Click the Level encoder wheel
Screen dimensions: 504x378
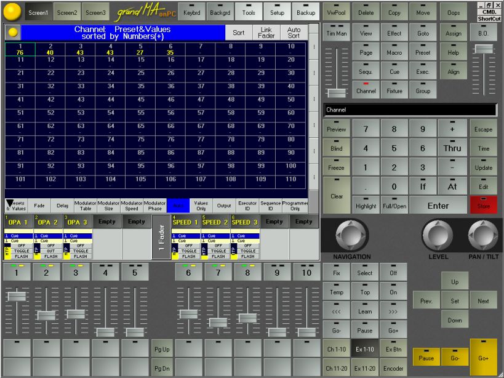[438, 236]
